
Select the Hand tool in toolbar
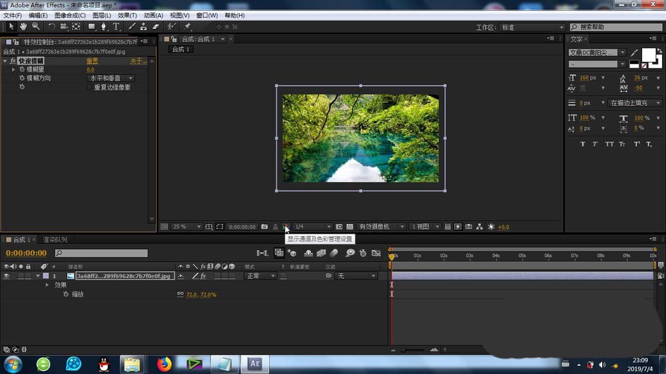23,27
